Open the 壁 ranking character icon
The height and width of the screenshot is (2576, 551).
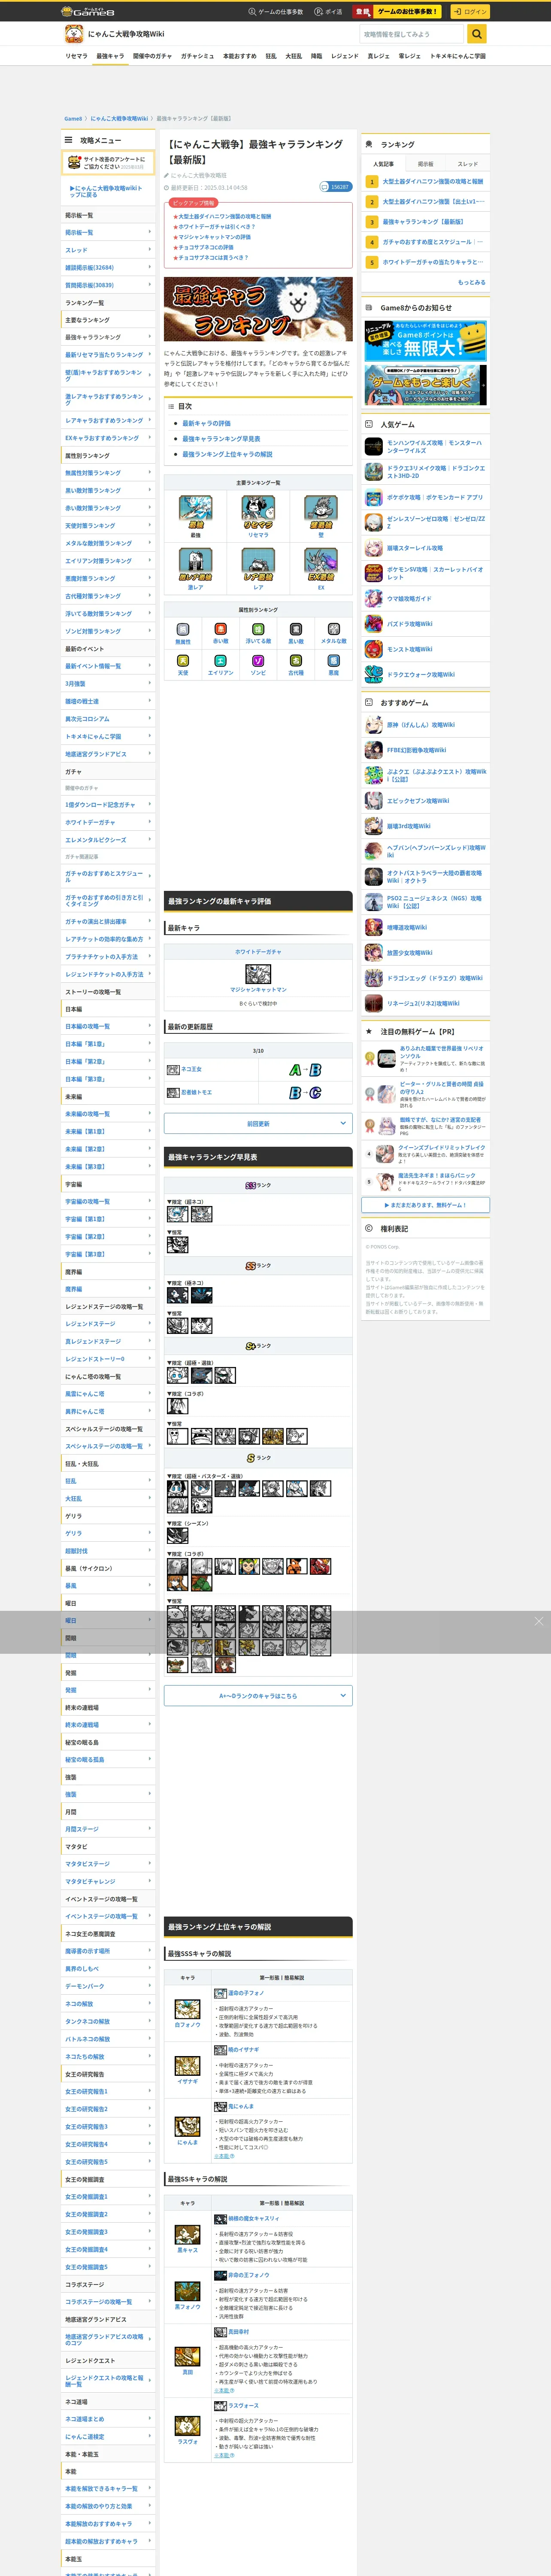tap(321, 512)
